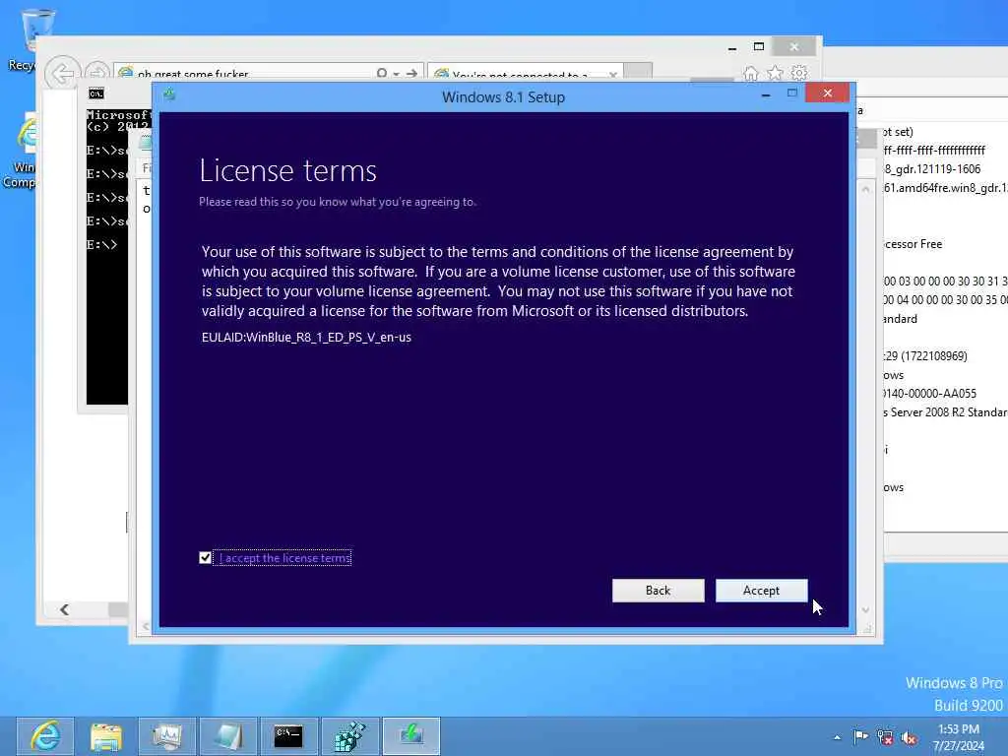Open the Registry Editor taskbar icon
This screenshot has width=1008, height=756.
350,736
